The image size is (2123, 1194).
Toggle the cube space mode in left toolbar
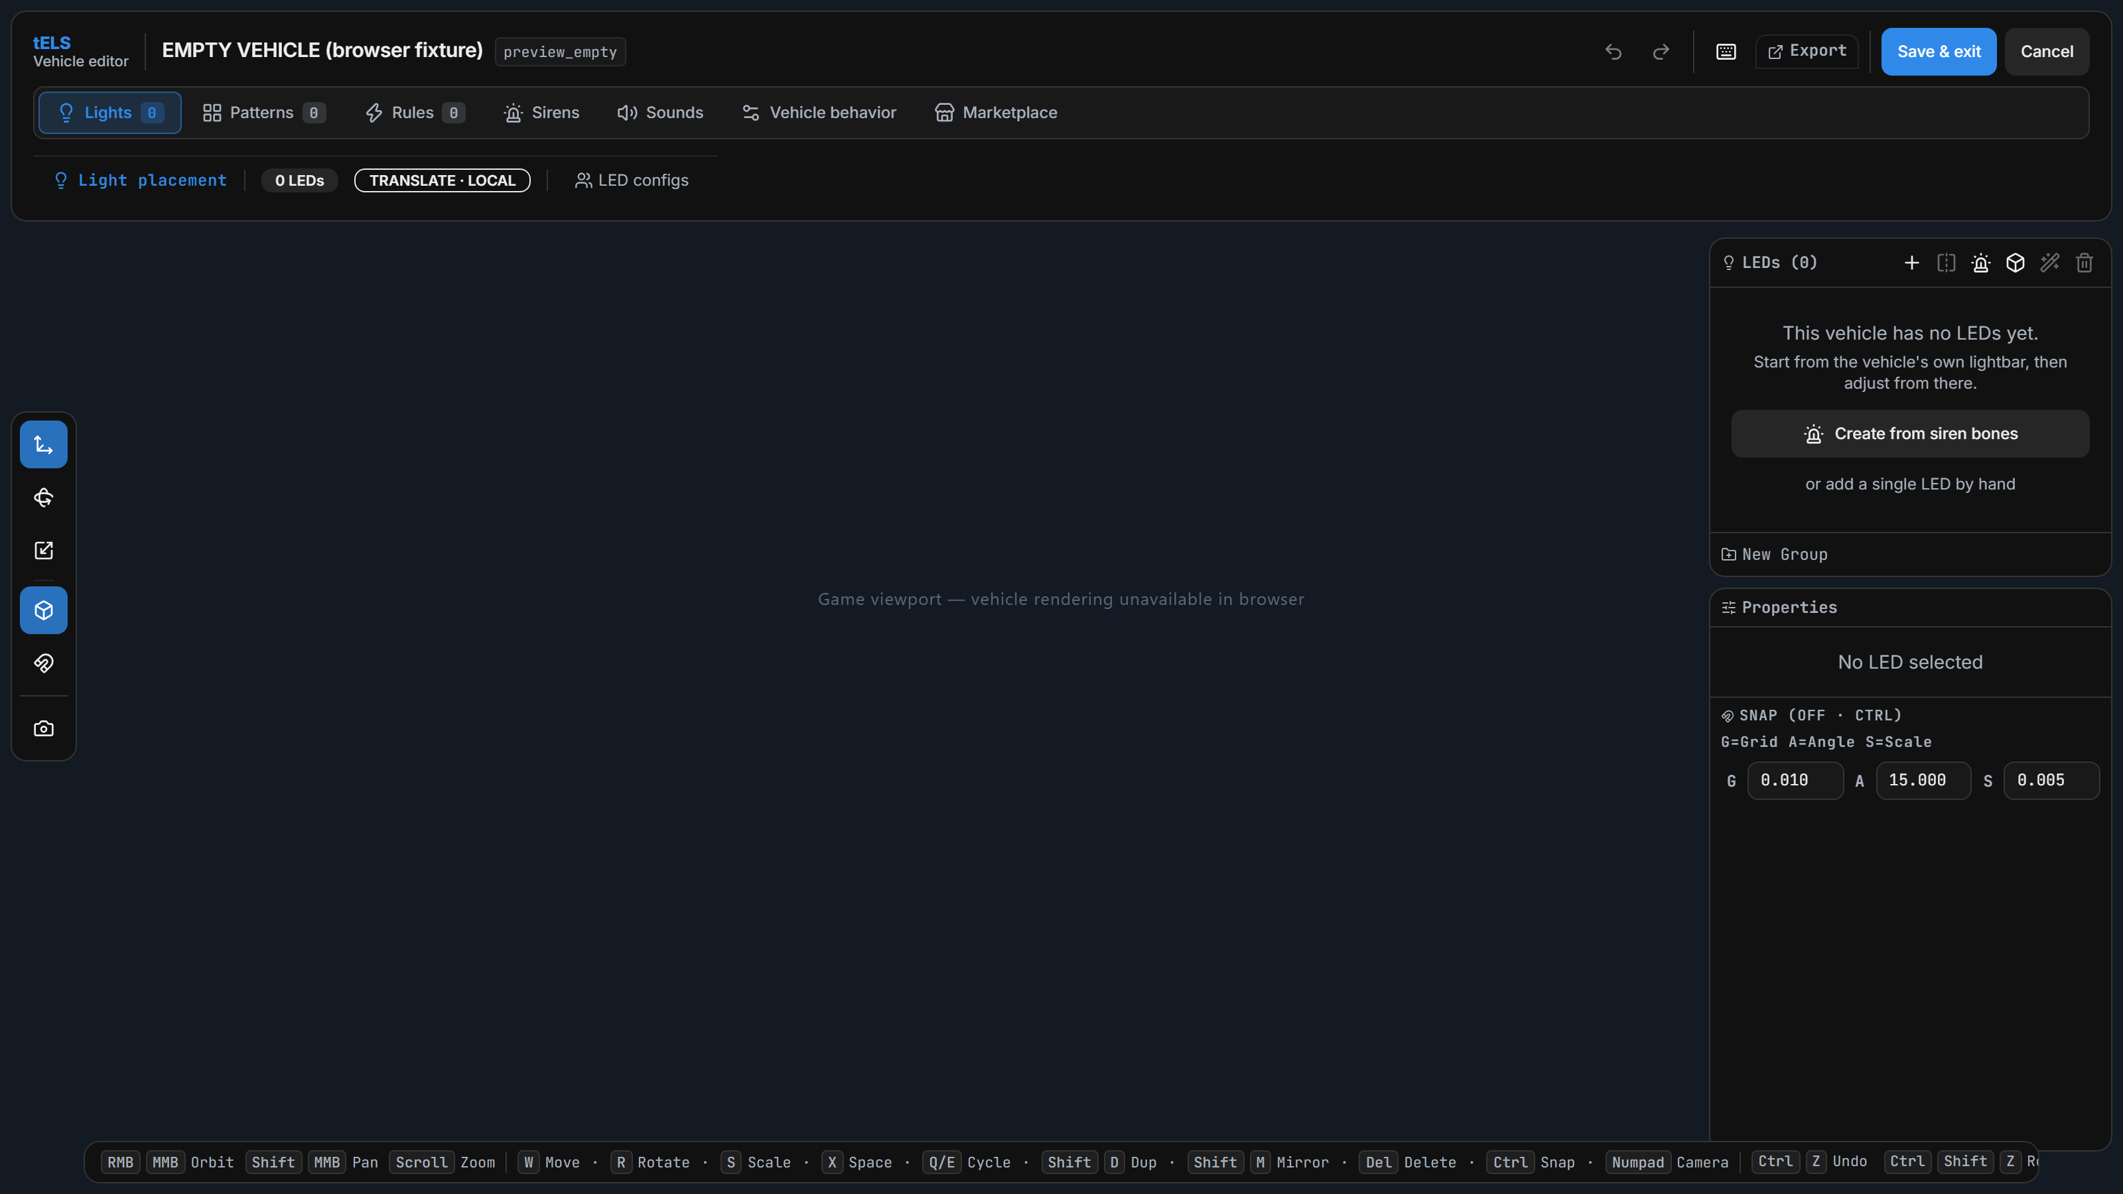click(x=44, y=610)
